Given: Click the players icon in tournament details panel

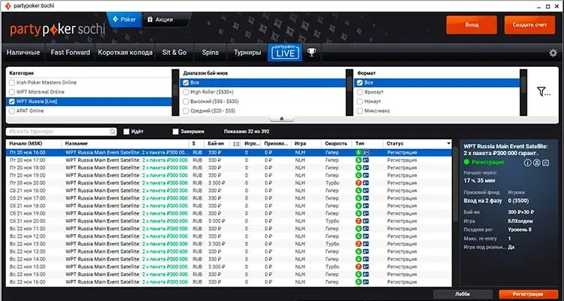Looking at the screenshot, I should pos(537,163).
